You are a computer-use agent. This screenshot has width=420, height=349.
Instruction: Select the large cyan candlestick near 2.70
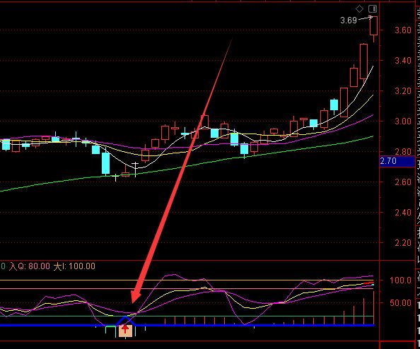tap(106, 163)
